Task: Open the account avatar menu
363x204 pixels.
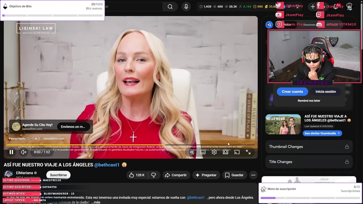Action: point(349,7)
